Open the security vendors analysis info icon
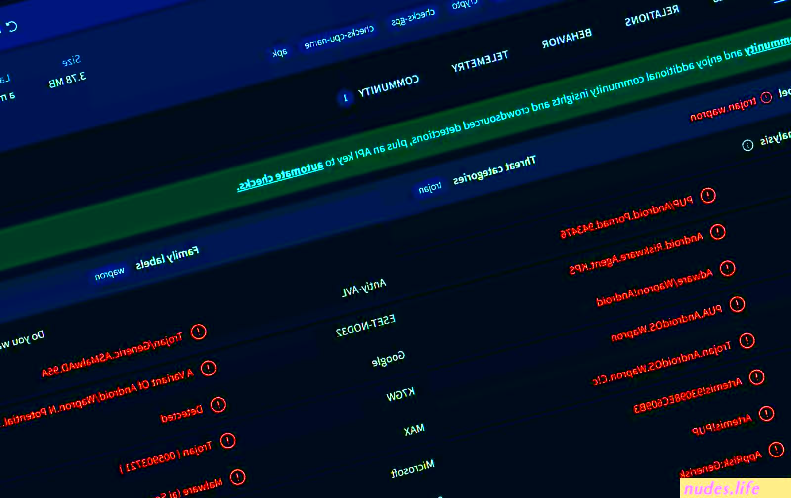Screen dimensions: 791x498 (x=747, y=145)
